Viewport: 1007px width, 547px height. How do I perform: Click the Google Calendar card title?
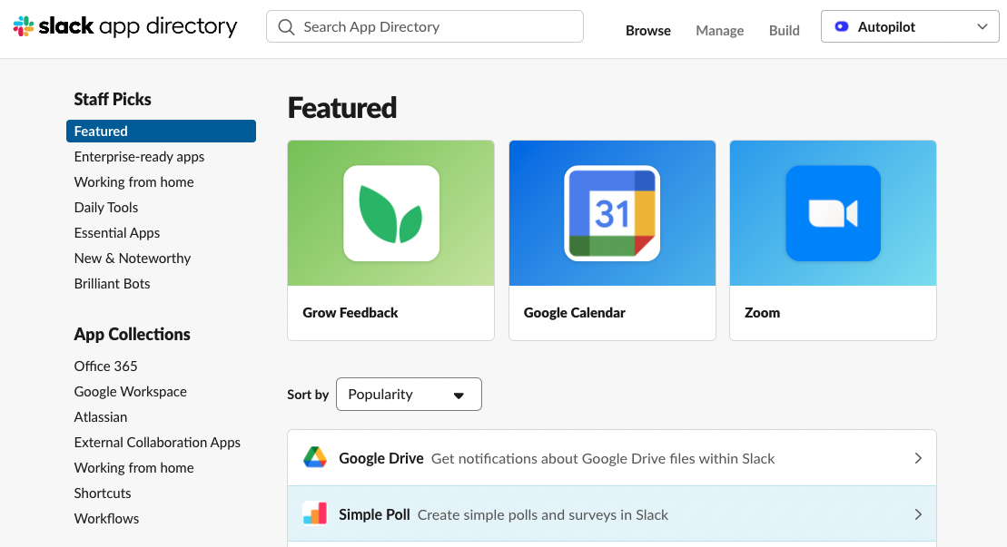pos(574,313)
